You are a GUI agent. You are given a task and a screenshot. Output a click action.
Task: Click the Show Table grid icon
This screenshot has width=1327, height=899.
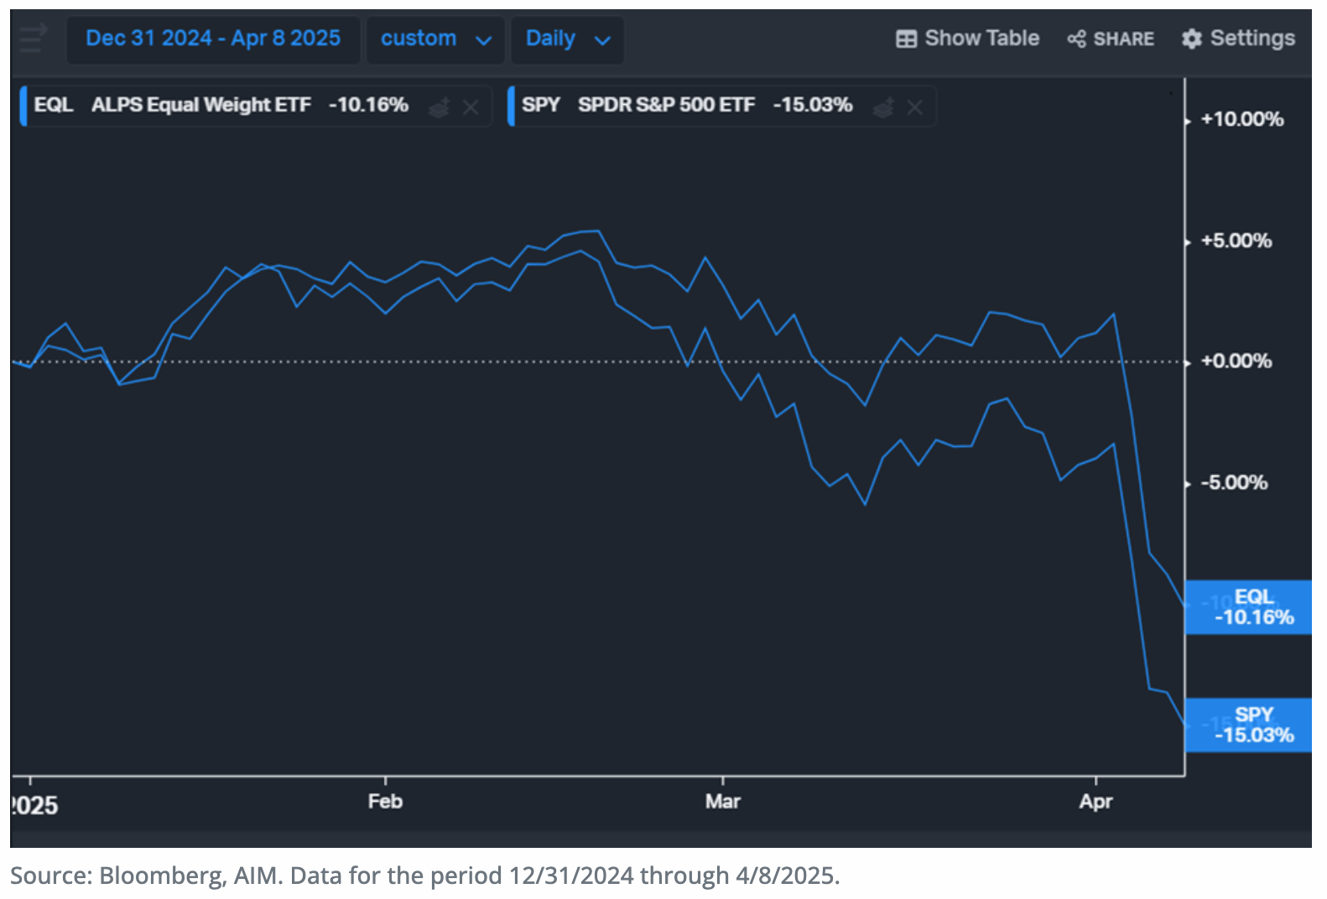coord(906,39)
